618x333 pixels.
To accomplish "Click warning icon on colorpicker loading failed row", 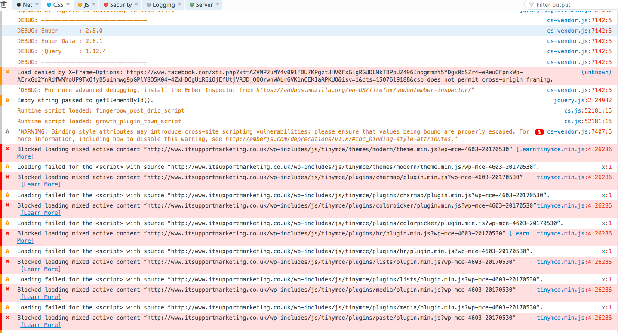I will click(7, 223).
